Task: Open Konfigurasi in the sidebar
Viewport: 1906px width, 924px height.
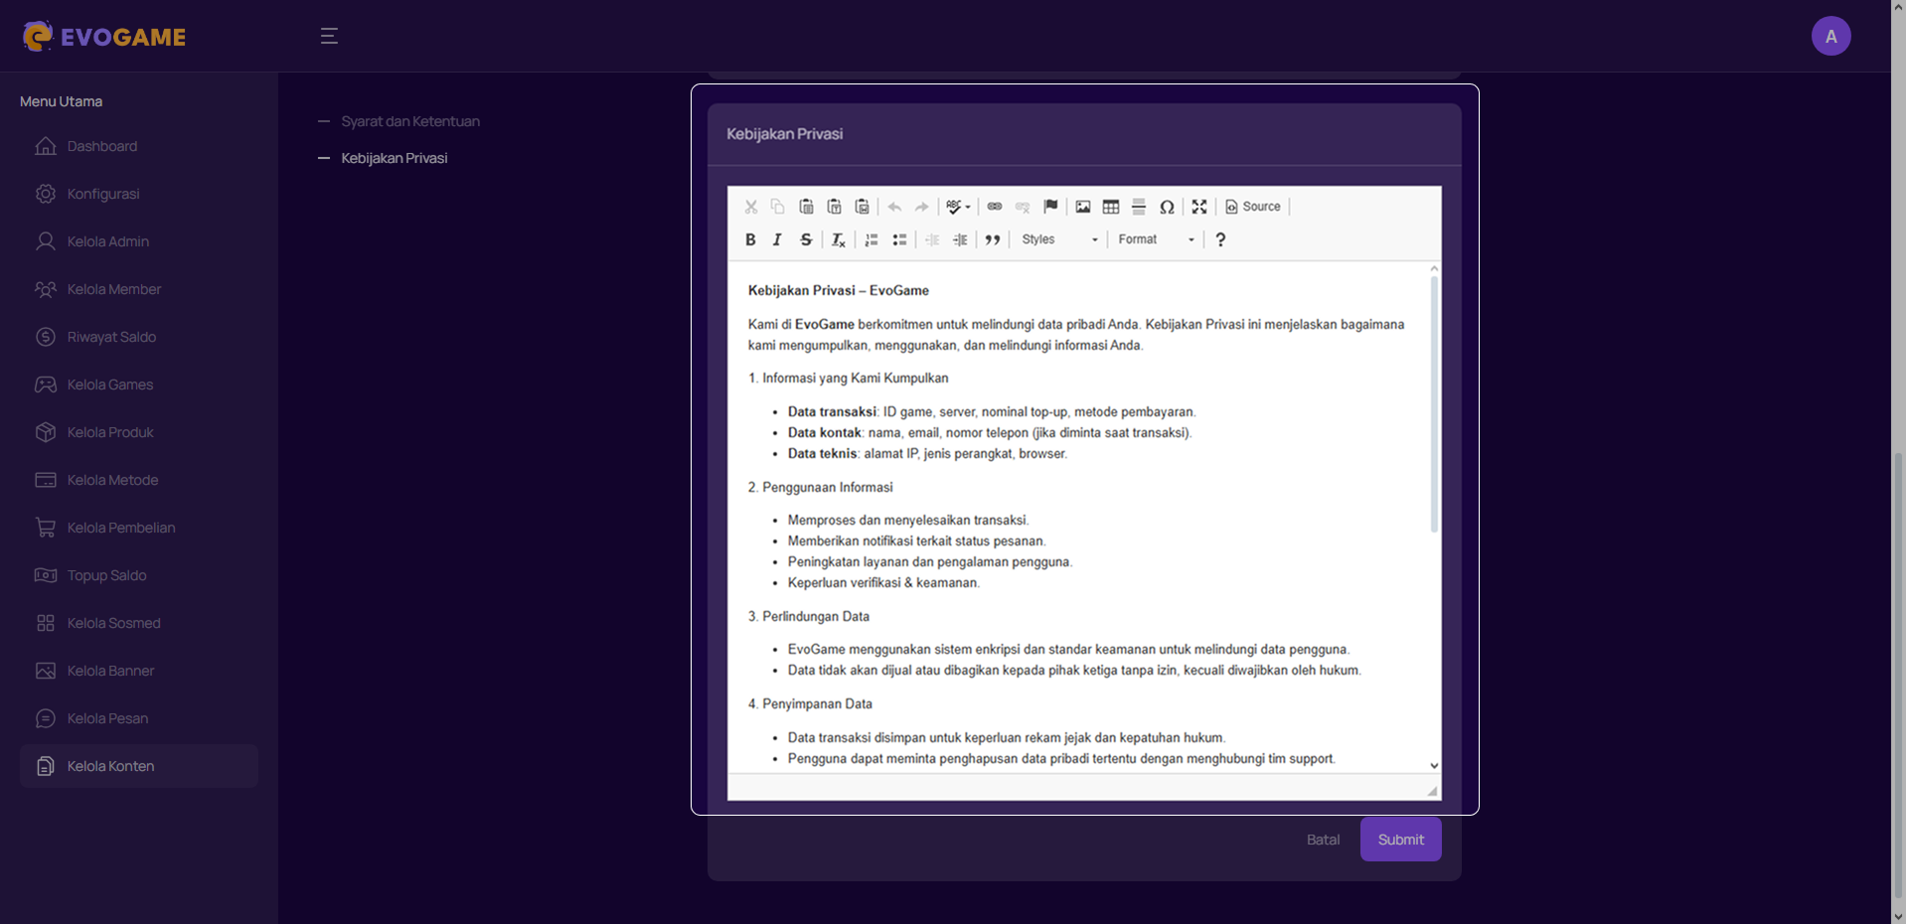Action: (139, 194)
